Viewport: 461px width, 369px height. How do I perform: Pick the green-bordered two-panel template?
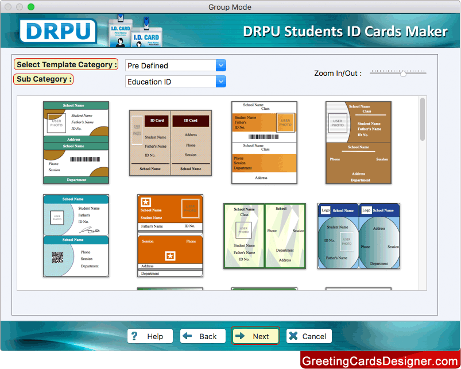[x=265, y=236]
